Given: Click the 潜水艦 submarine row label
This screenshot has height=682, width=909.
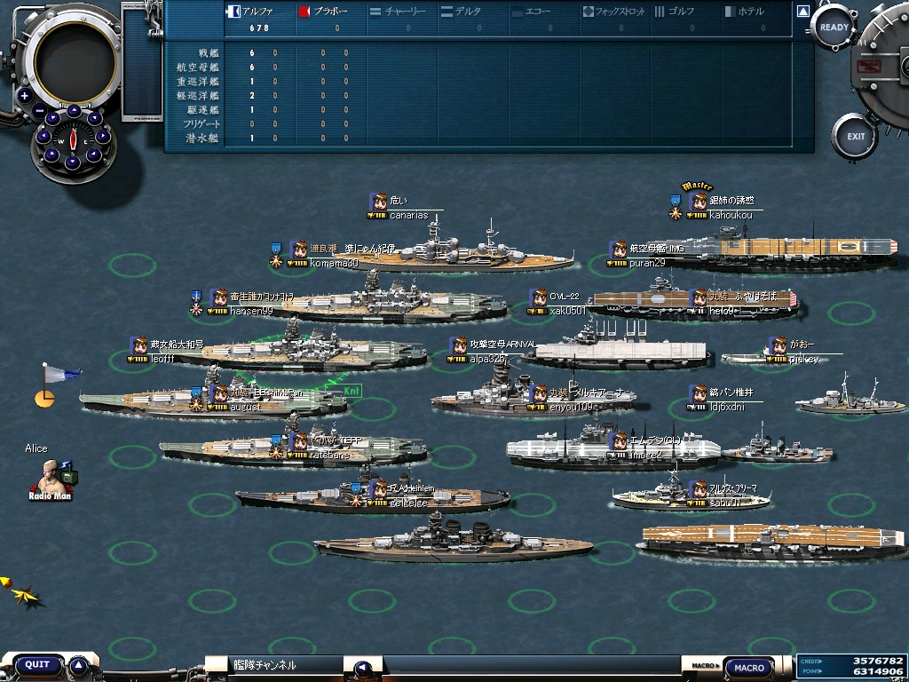Looking at the screenshot, I should coord(202,138).
